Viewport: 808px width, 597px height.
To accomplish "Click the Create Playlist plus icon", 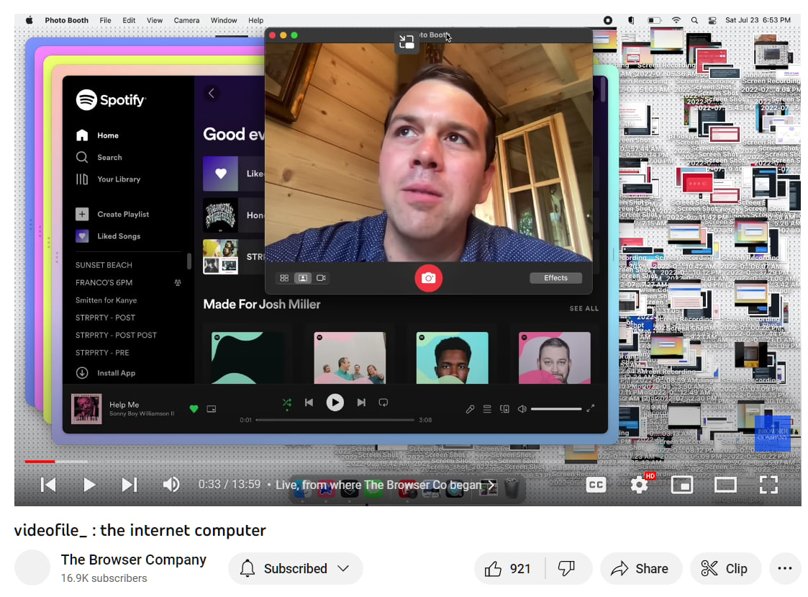I will [x=82, y=214].
